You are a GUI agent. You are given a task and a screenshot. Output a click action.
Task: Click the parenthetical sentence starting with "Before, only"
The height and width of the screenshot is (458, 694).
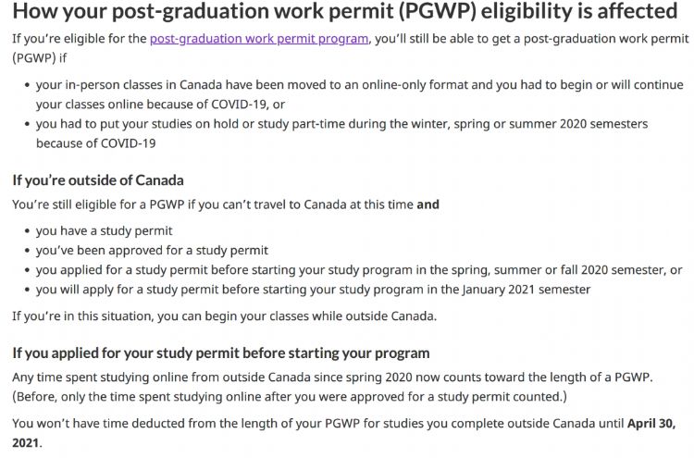pyautogui.click(x=289, y=396)
